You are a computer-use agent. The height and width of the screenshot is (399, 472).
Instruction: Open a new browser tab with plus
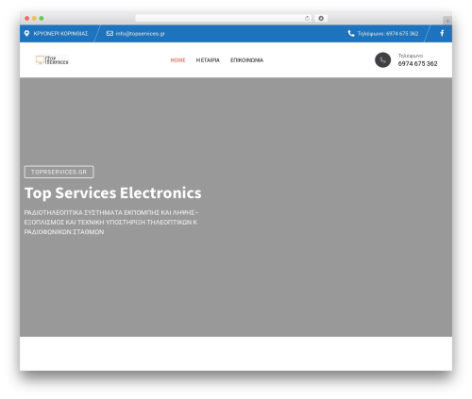pos(447,21)
